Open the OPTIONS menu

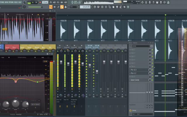coord(11,2)
